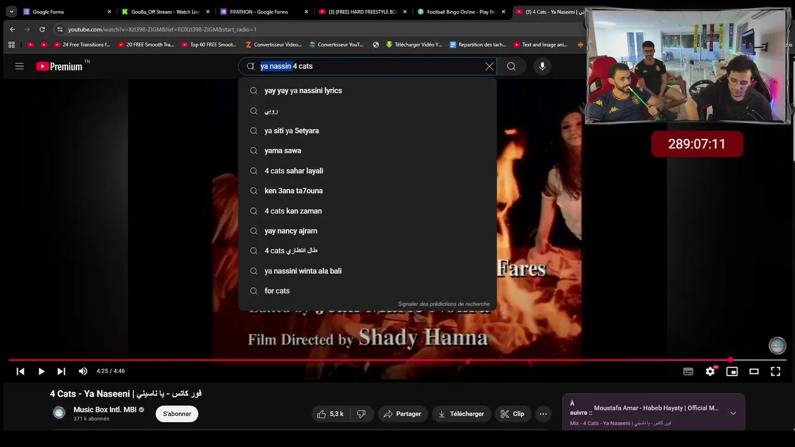This screenshot has width=795, height=447.
Task: Click the youtube.com URL in the address bar
Action: coord(162,29)
